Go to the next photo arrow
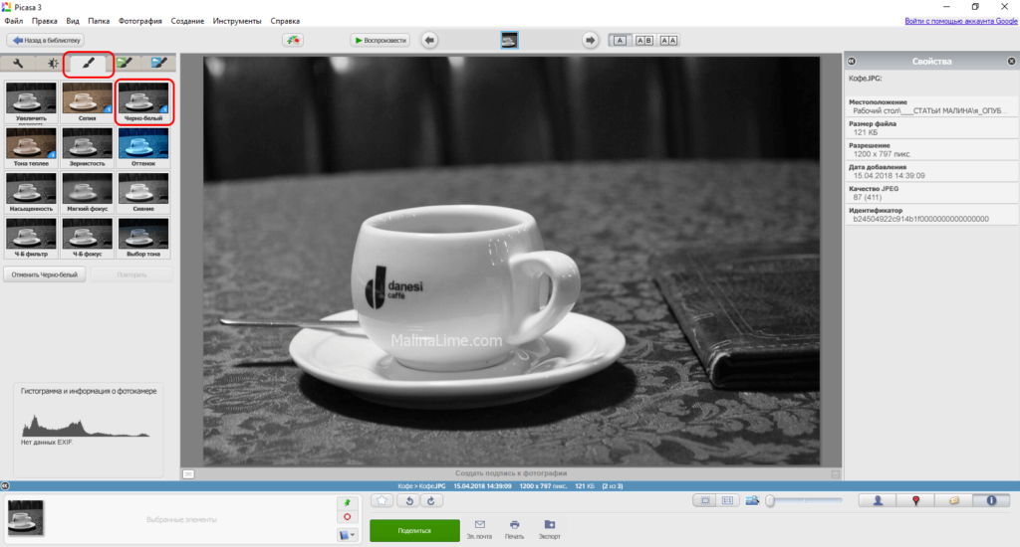The height and width of the screenshot is (547, 1020). (x=590, y=40)
